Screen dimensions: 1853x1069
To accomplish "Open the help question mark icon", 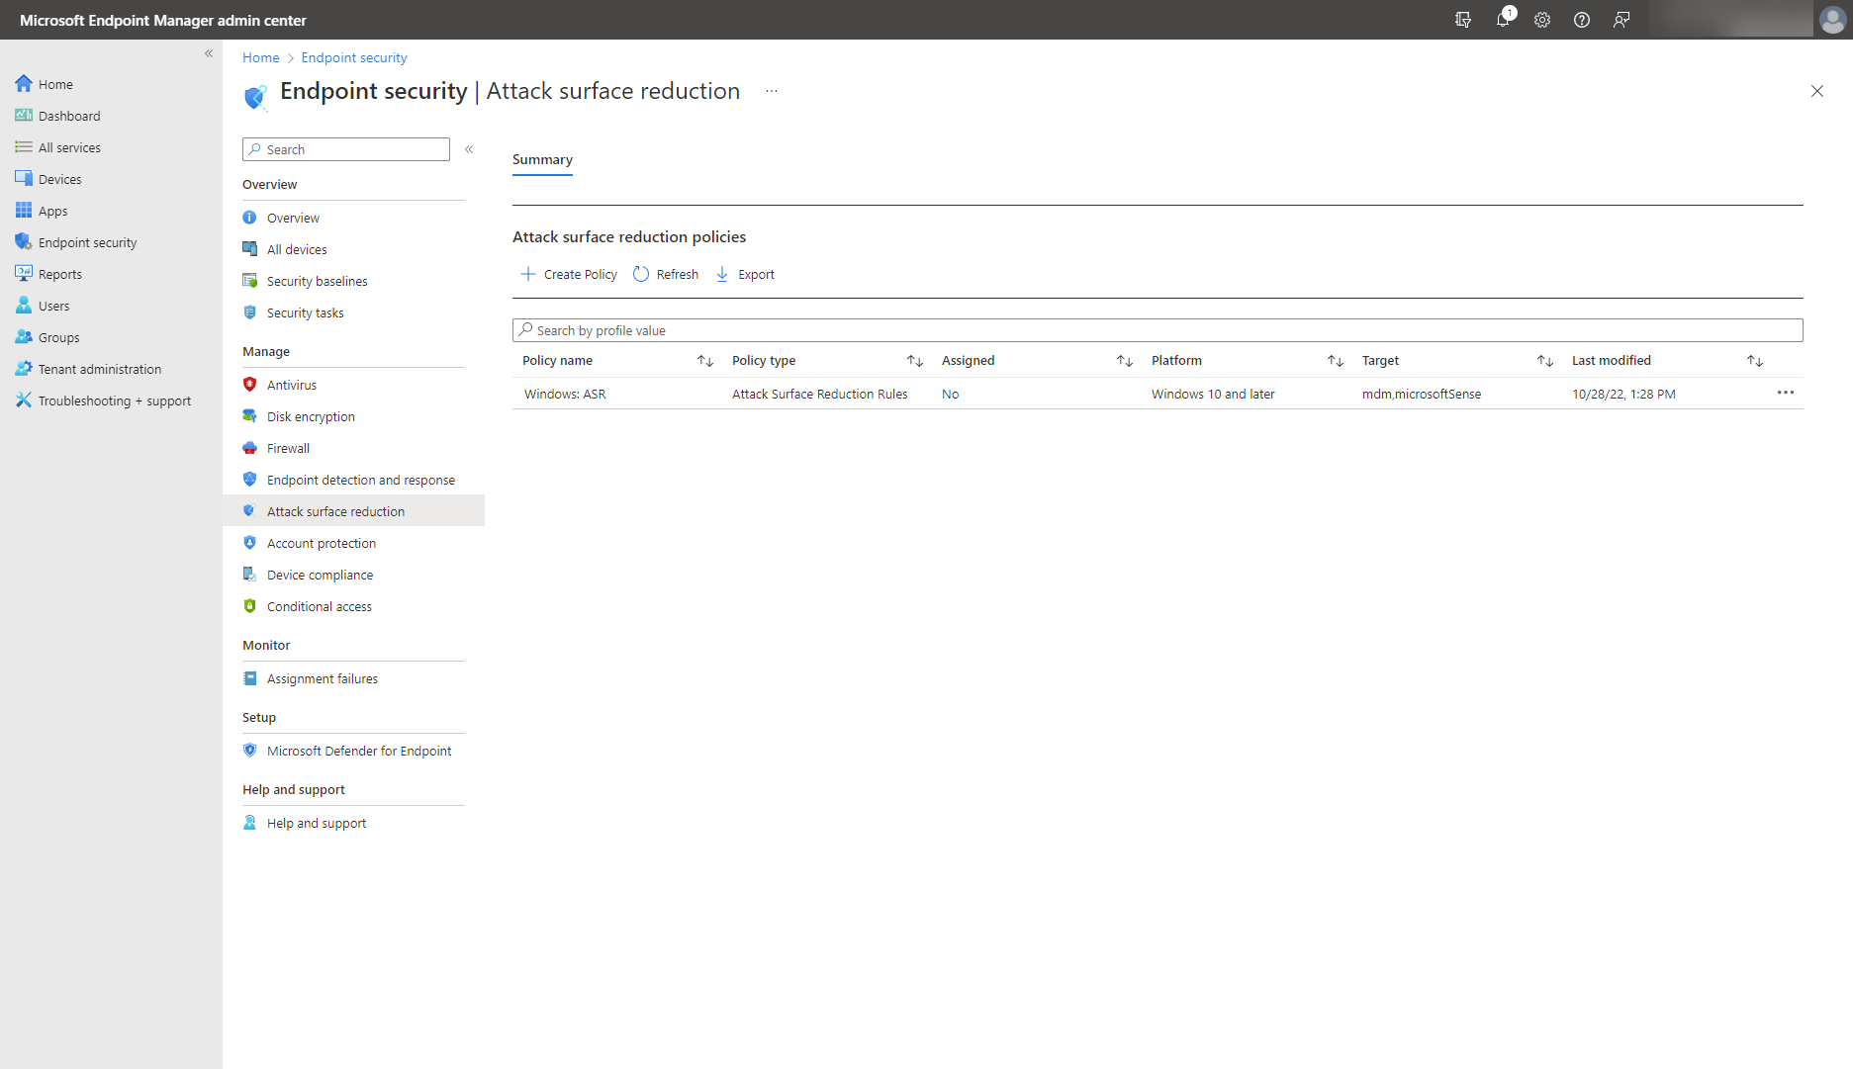I will coord(1582,20).
